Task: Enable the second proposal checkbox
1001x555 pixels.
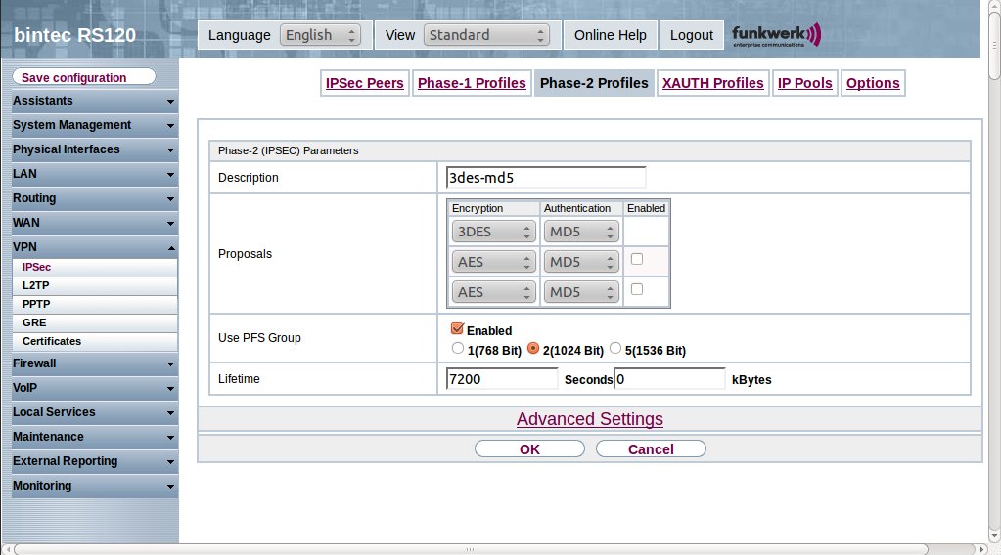Action: [x=637, y=259]
